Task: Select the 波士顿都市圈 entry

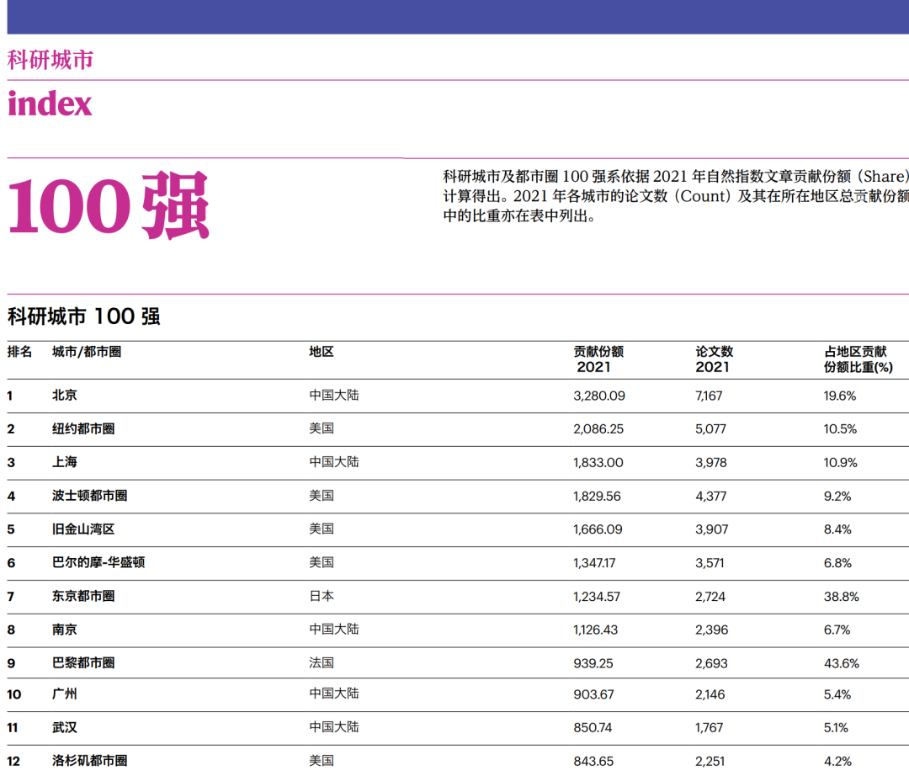Action: point(89,496)
